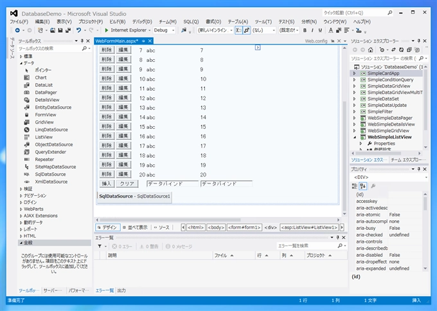Click the Categorized view icon in Properties

tap(355, 186)
